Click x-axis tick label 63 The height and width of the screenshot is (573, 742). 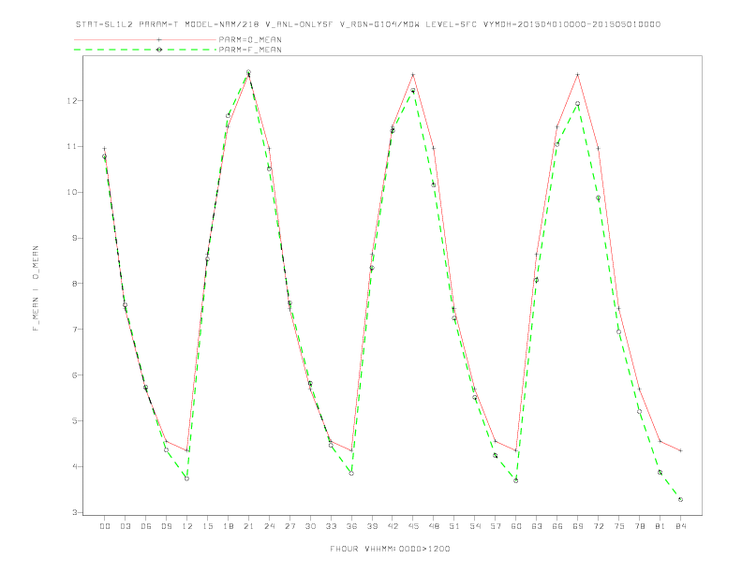click(537, 526)
